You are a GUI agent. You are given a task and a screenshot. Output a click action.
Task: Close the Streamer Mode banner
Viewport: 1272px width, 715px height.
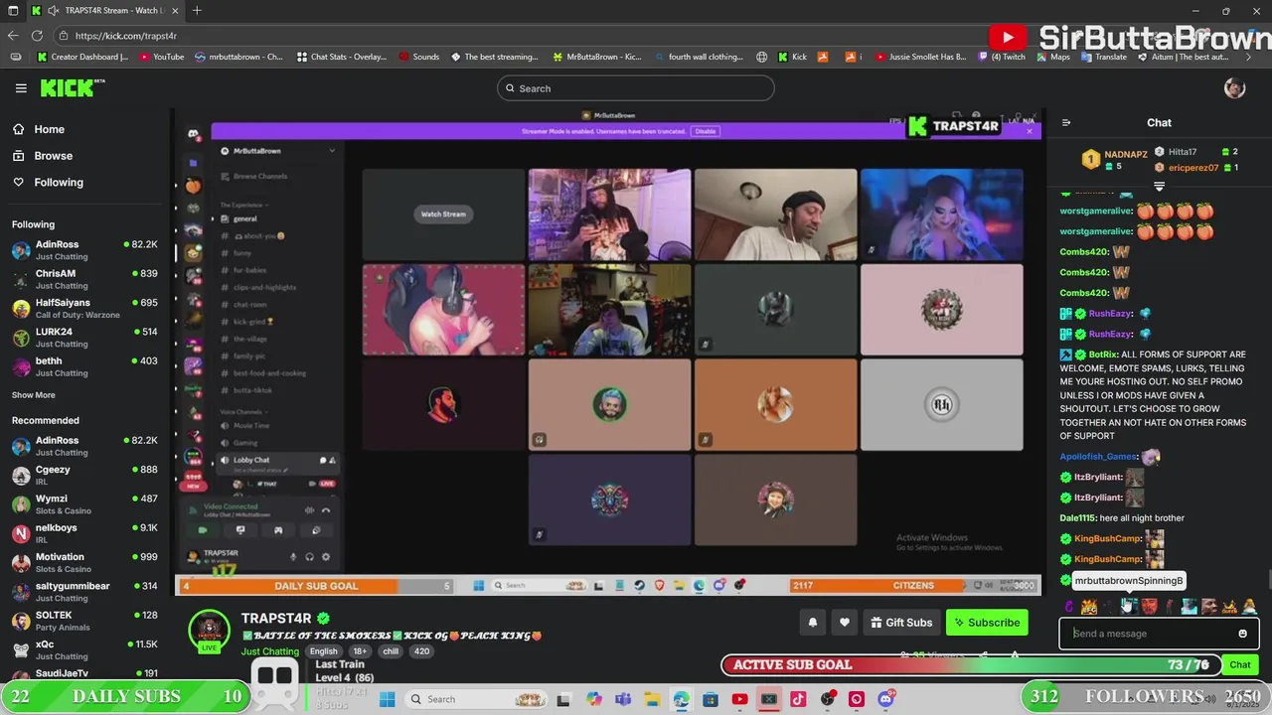click(1029, 131)
